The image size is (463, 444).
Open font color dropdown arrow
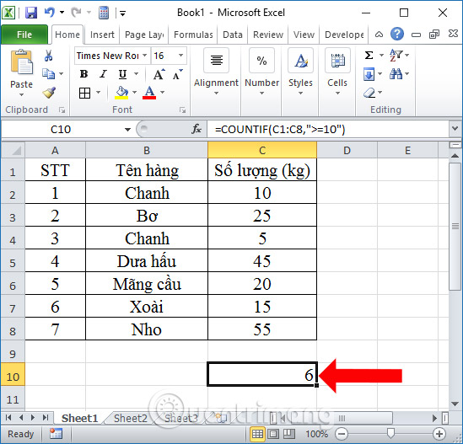point(162,93)
